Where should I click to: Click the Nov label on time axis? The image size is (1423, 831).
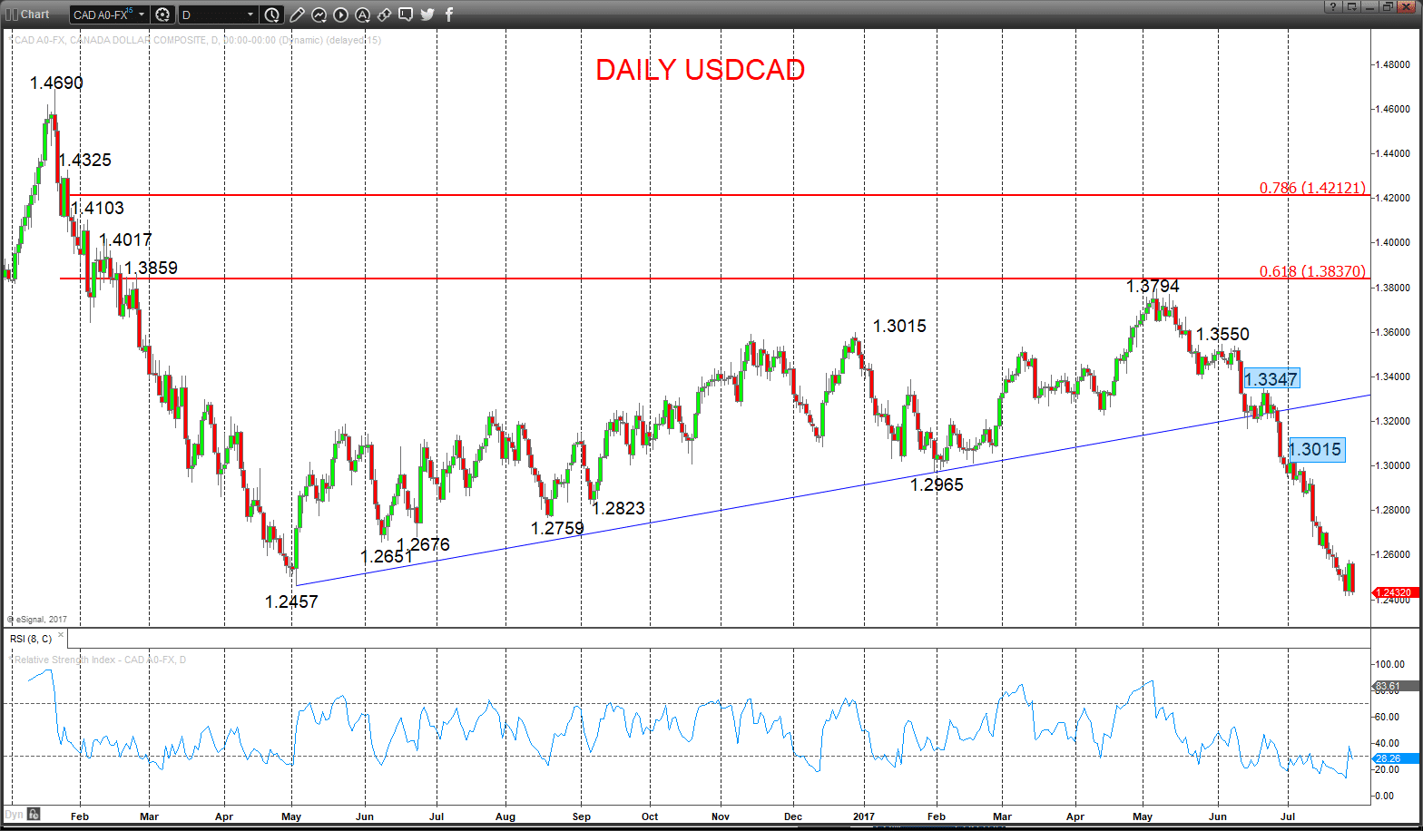pos(721,816)
